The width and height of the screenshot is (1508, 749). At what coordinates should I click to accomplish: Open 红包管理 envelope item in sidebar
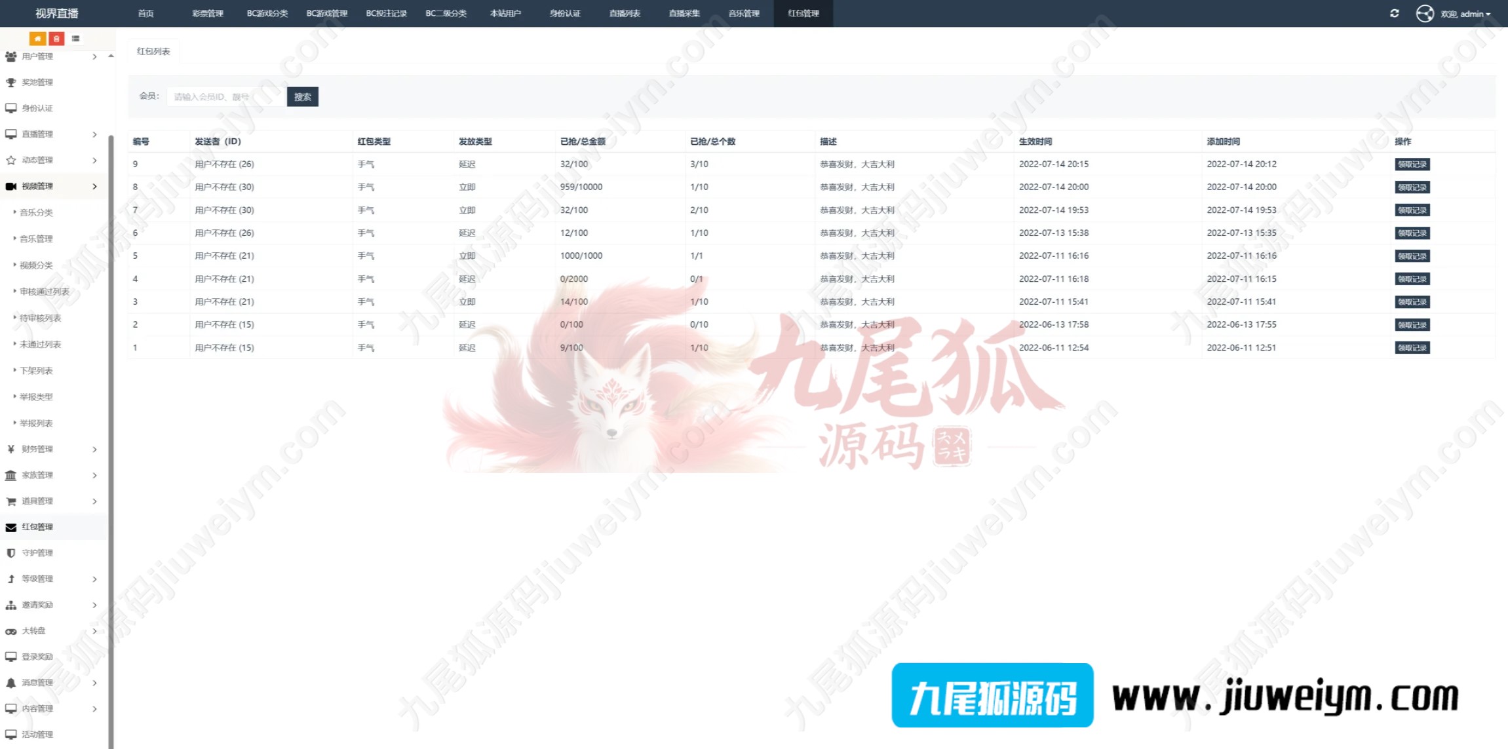click(x=37, y=527)
